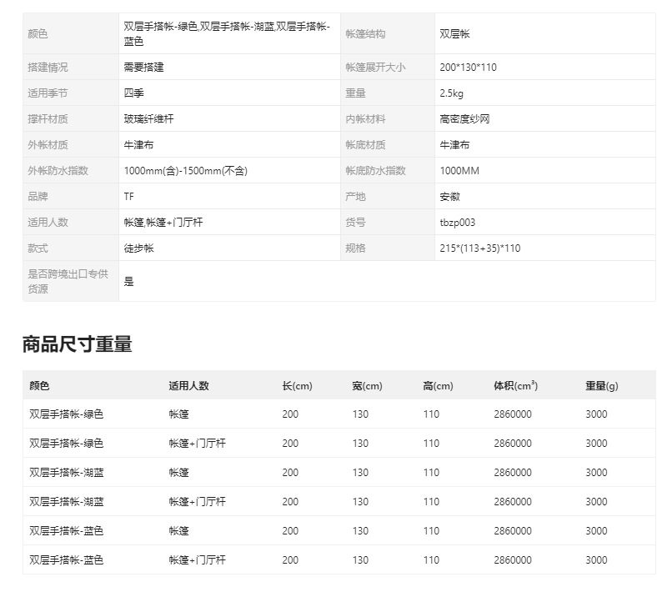Click the 高(cm) column header
This screenshot has height=592, width=657.
pos(438,385)
